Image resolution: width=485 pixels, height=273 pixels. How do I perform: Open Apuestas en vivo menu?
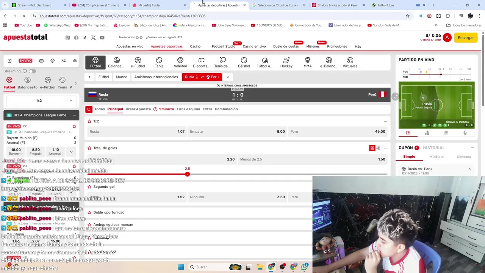click(130, 47)
